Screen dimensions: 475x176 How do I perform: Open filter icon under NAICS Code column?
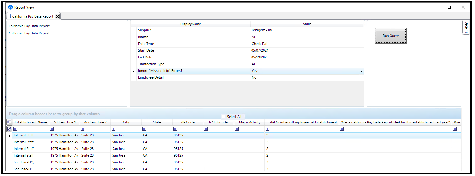coord(206,129)
